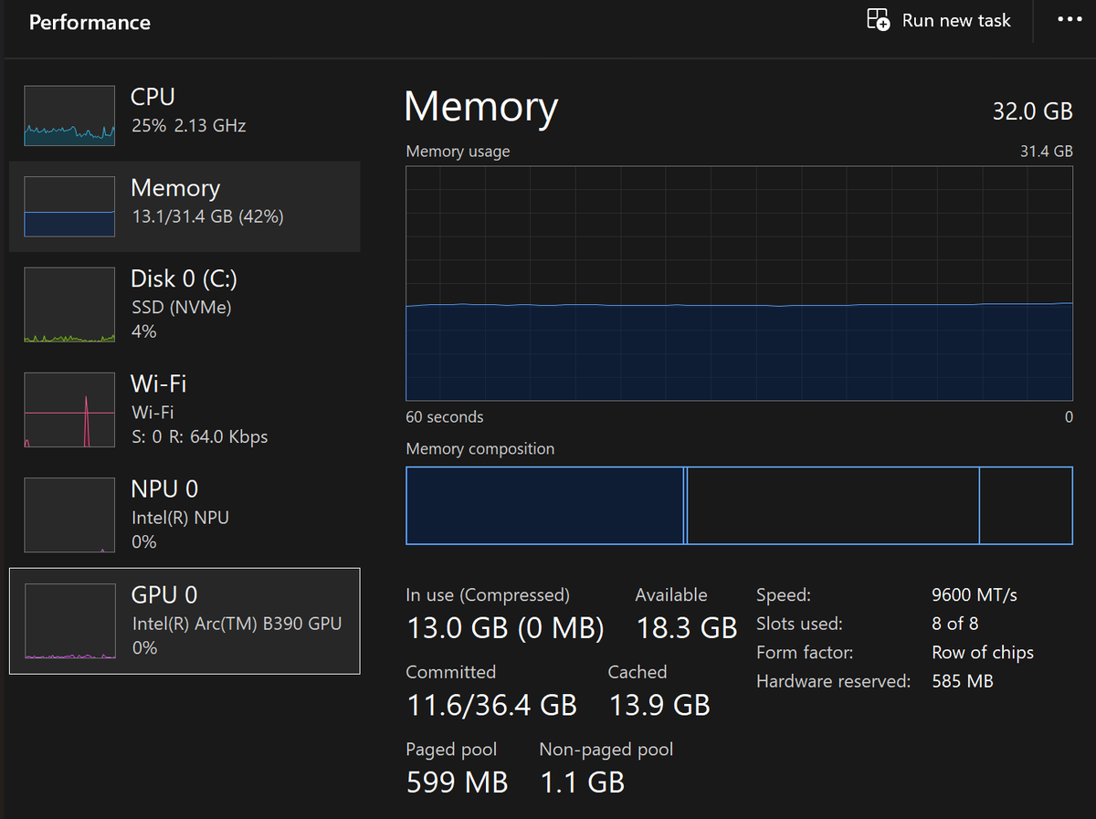Select the Memory mini graph thumbnail
This screenshot has height=819, width=1096.
pyautogui.click(x=69, y=206)
